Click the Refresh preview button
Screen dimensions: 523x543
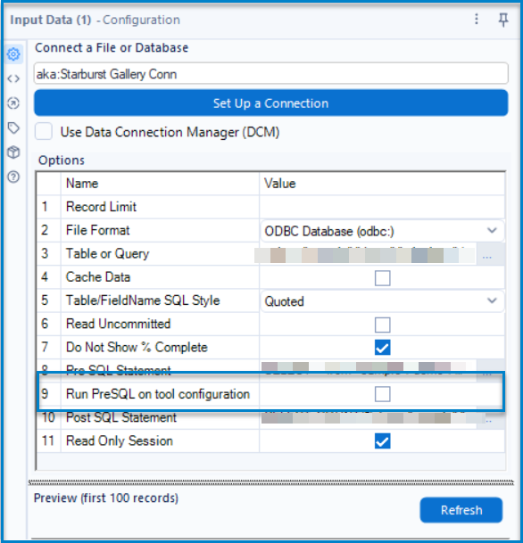pyautogui.click(x=461, y=510)
